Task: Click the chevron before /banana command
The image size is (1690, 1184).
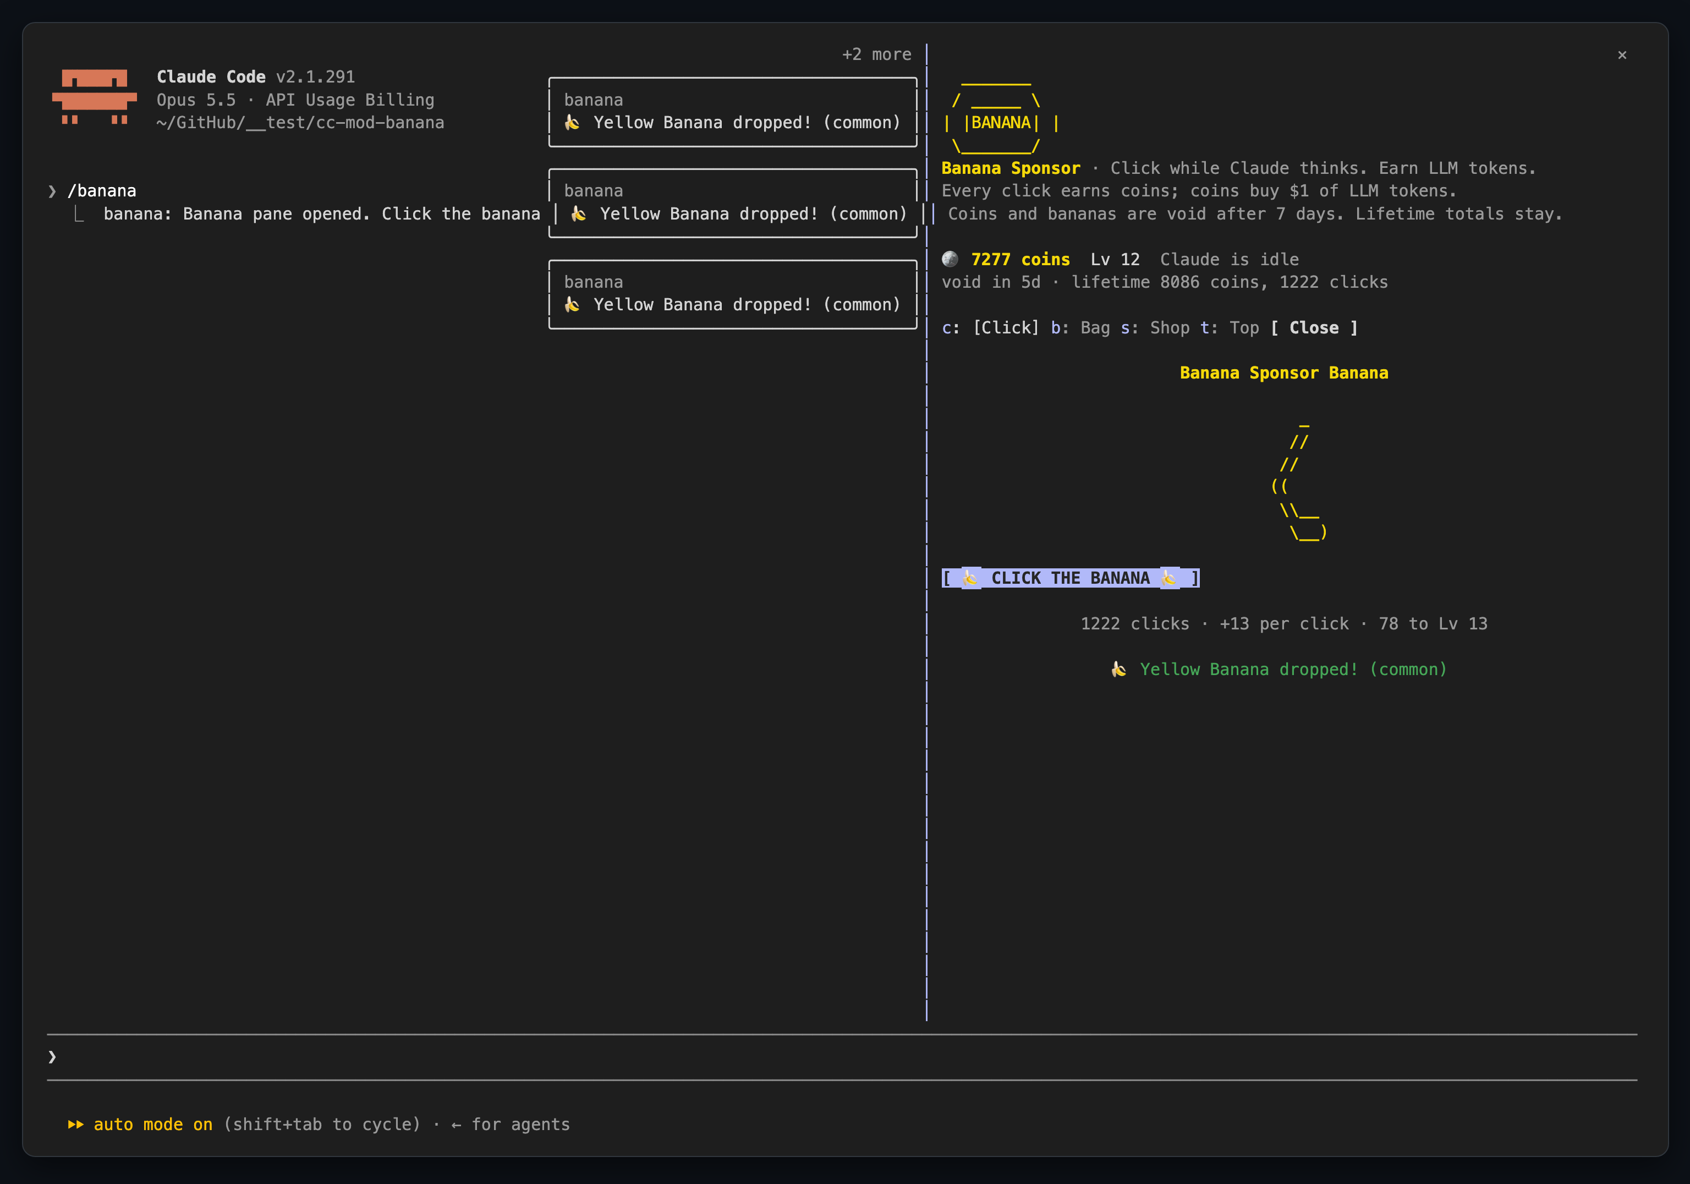Action: tap(52, 191)
